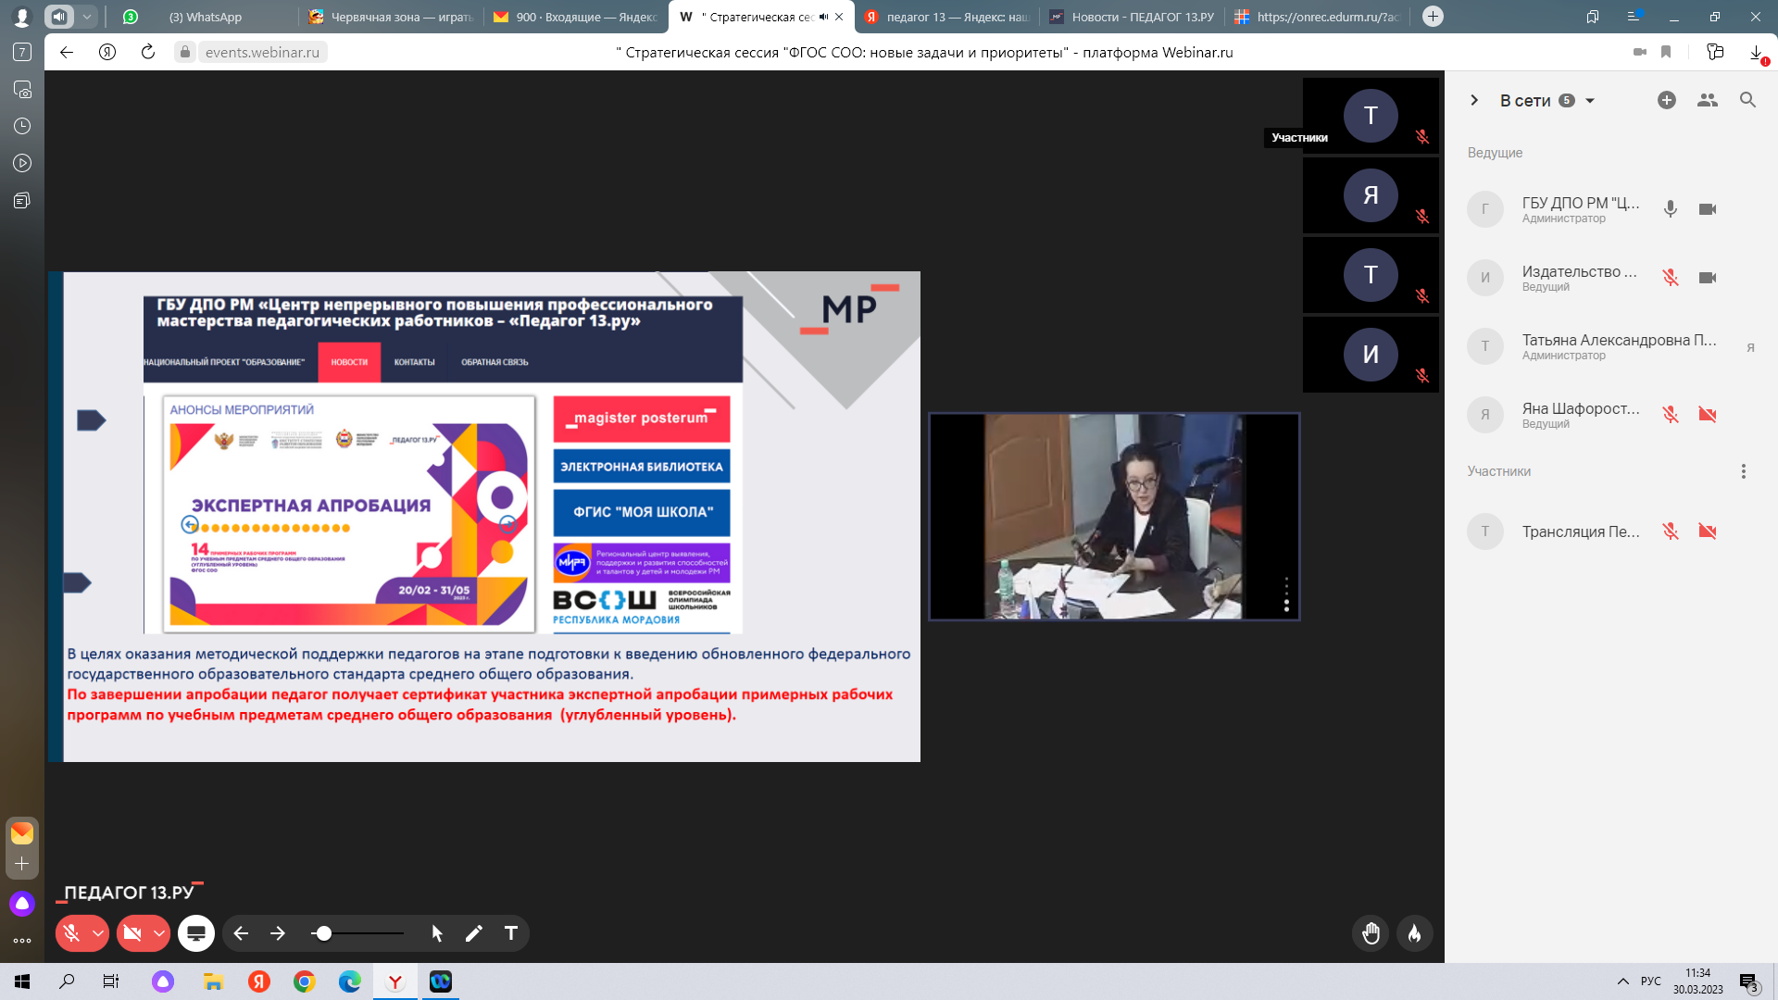1778x1000 pixels.
Task: Go to next presentation slide
Action: click(x=278, y=933)
